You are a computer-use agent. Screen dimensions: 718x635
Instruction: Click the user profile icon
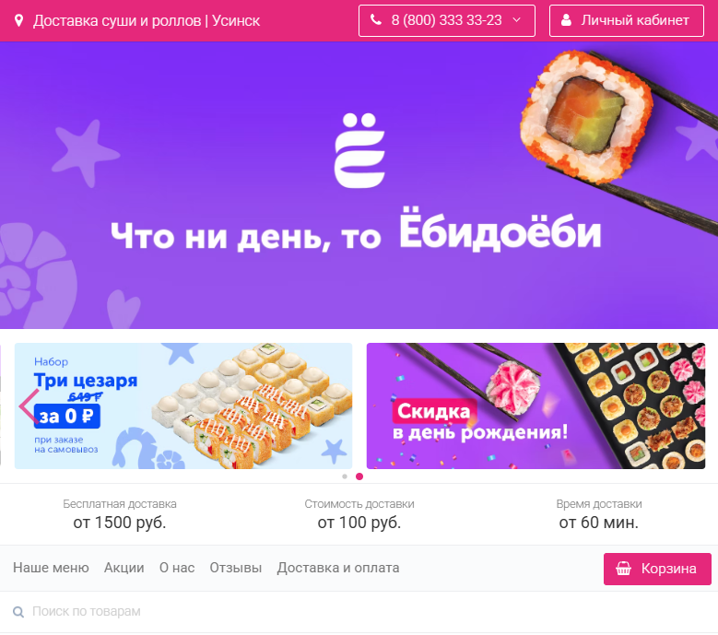click(566, 20)
